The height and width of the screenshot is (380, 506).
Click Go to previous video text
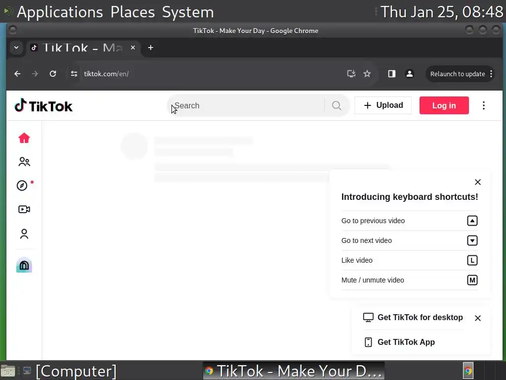pos(373,221)
